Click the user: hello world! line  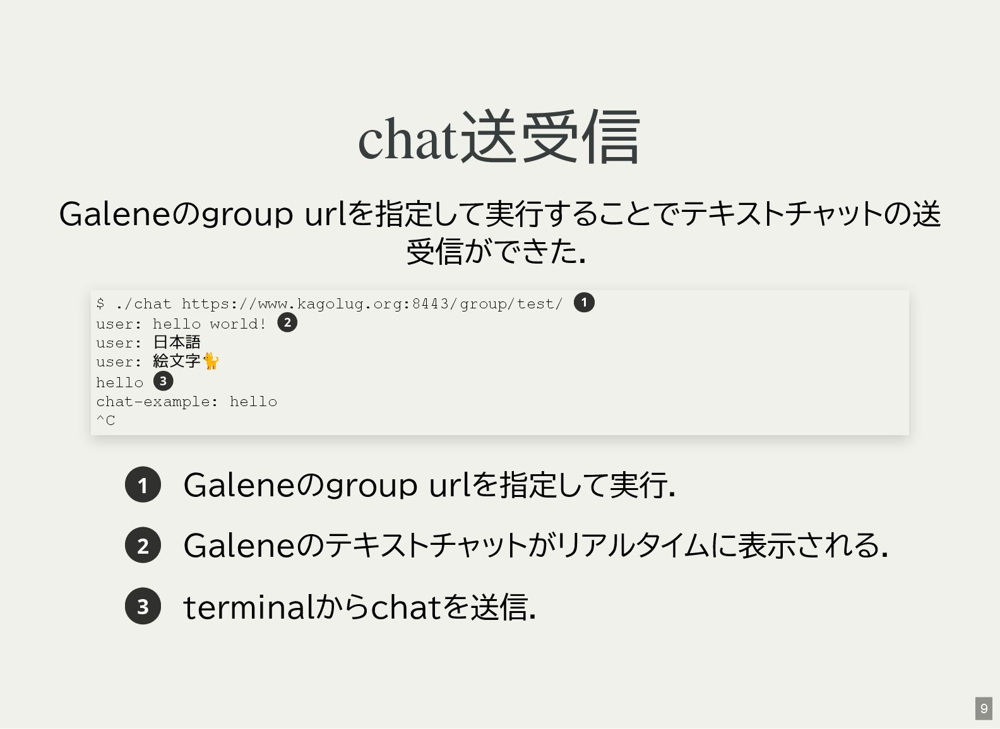[x=181, y=324]
